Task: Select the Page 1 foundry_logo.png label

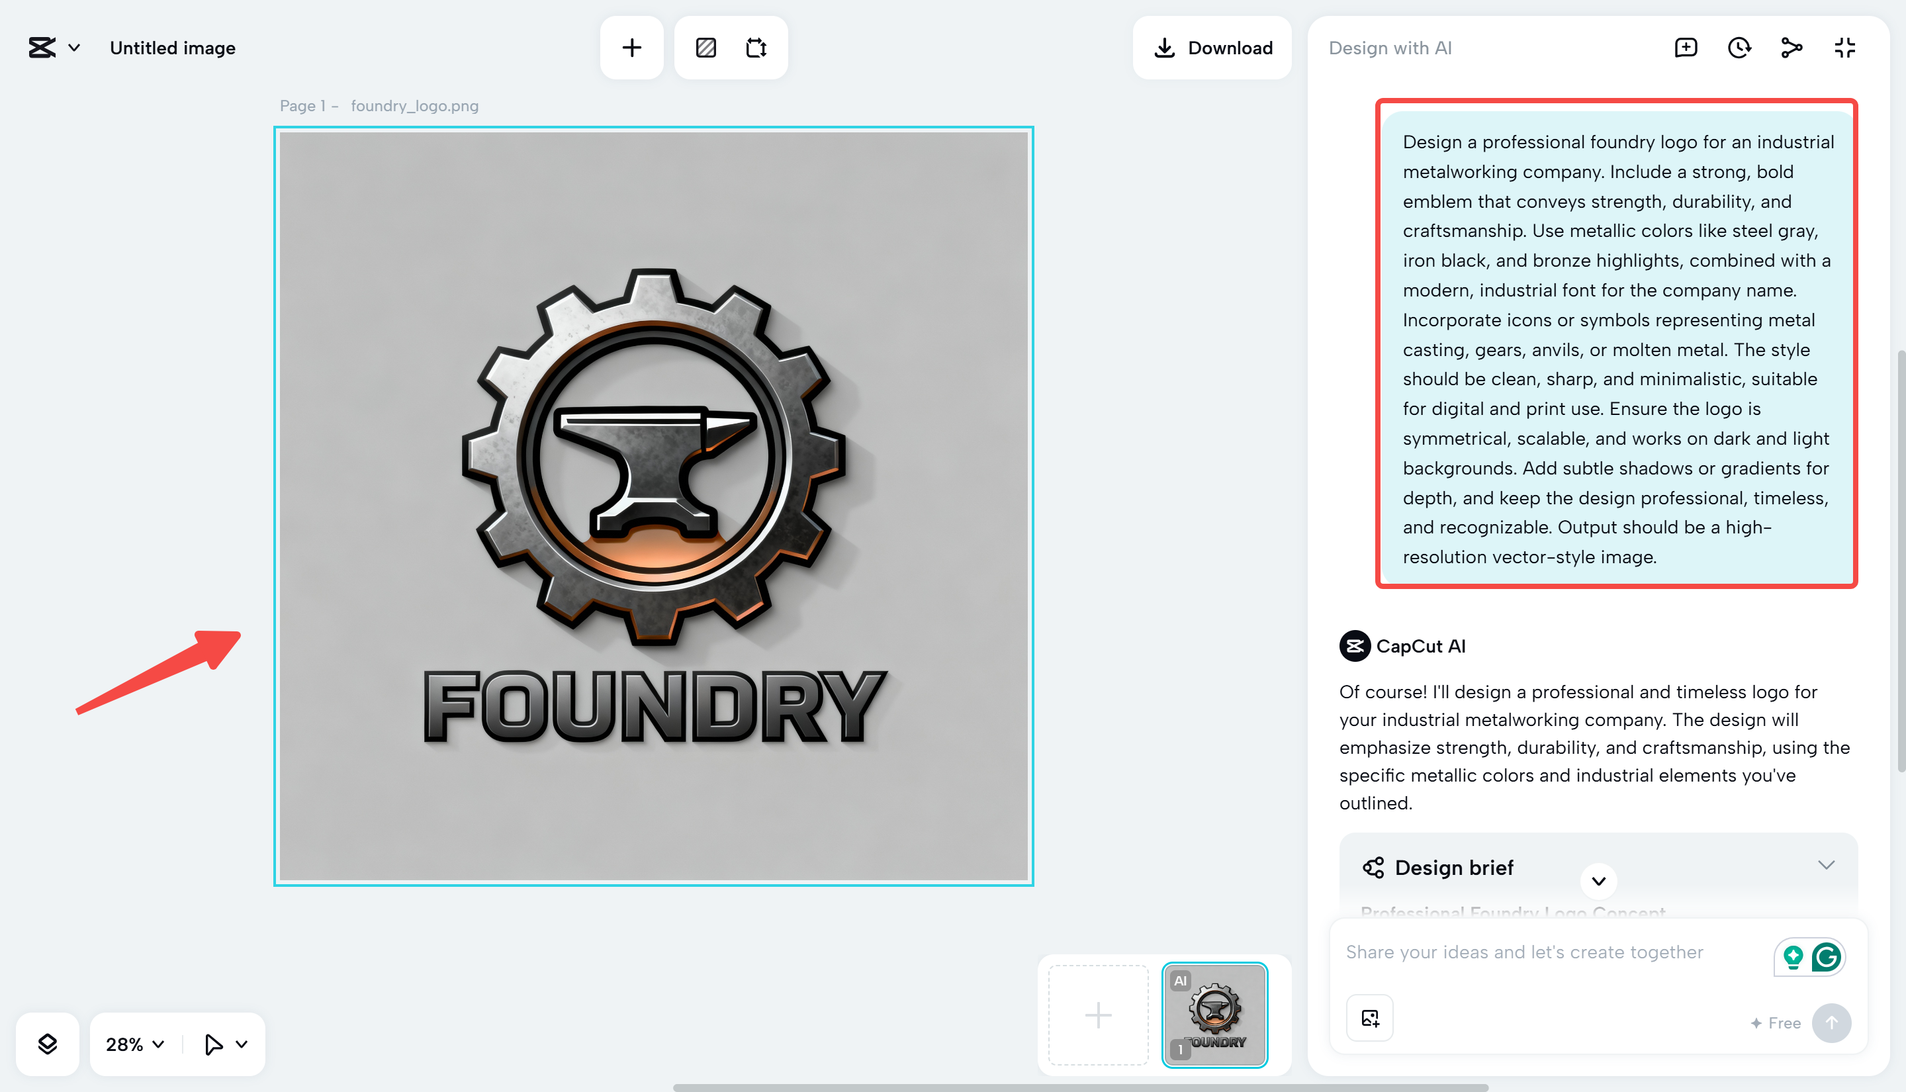Action: point(379,106)
